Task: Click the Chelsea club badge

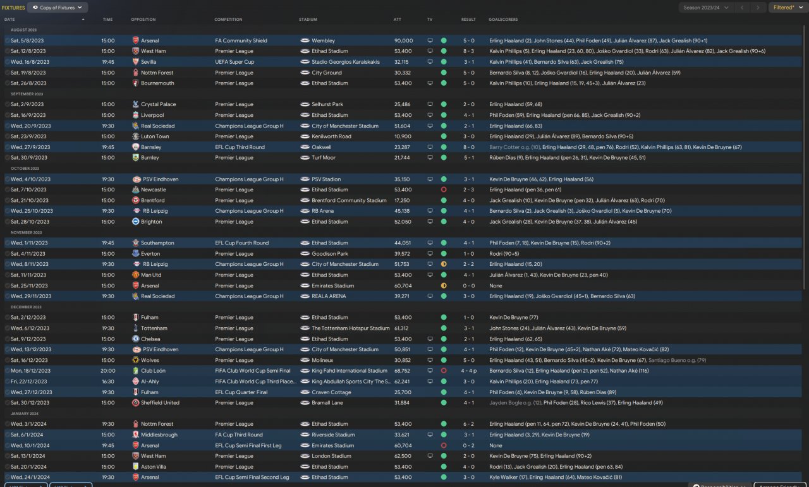Action: click(x=135, y=339)
